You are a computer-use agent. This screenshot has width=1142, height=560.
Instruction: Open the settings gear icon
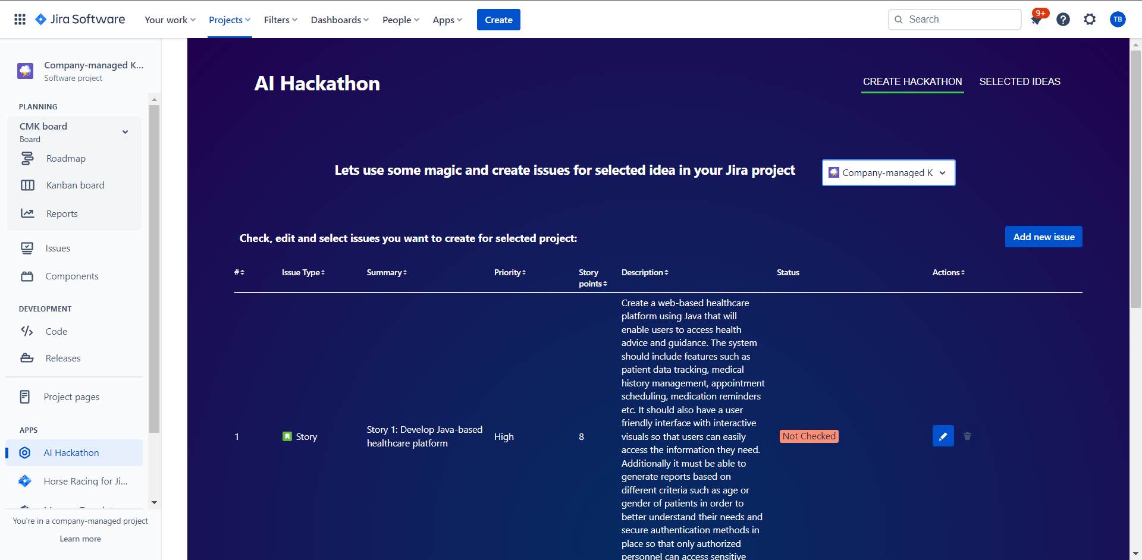click(1090, 20)
